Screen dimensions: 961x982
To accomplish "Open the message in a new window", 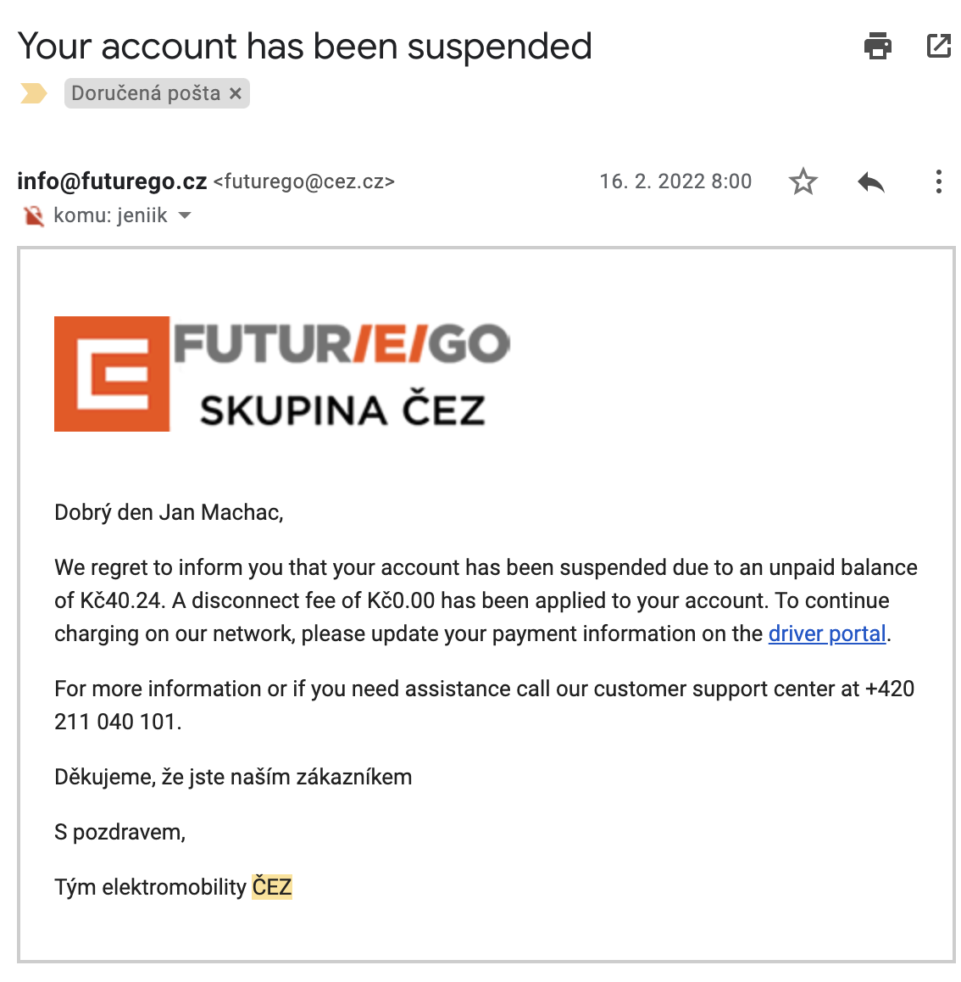I will [938, 46].
